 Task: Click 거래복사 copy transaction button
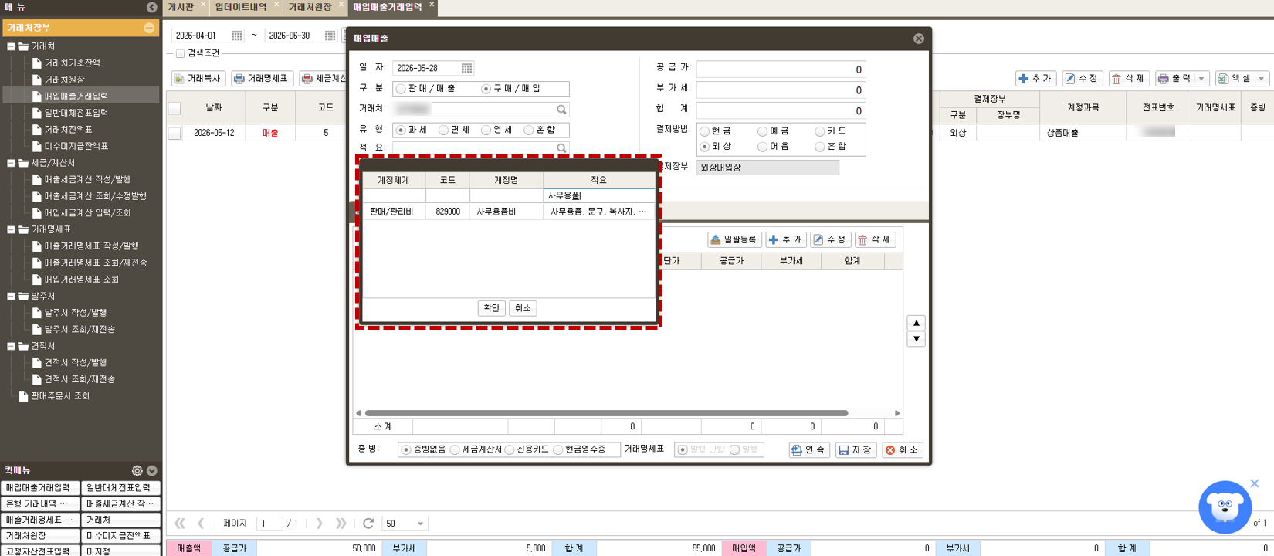pyautogui.click(x=198, y=79)
